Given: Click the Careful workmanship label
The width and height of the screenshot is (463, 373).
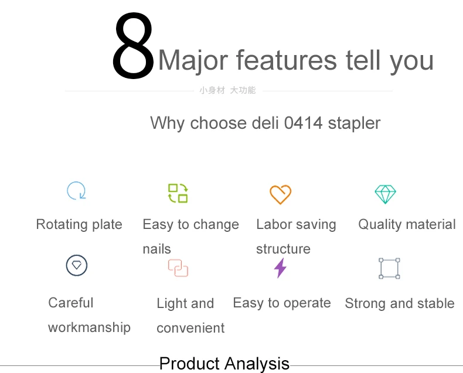Looking at the screenshot, I should tap(89, 315).
